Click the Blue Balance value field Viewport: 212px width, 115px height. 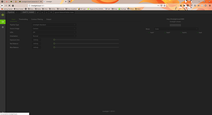pyautogui.click(x=36, y=47)
